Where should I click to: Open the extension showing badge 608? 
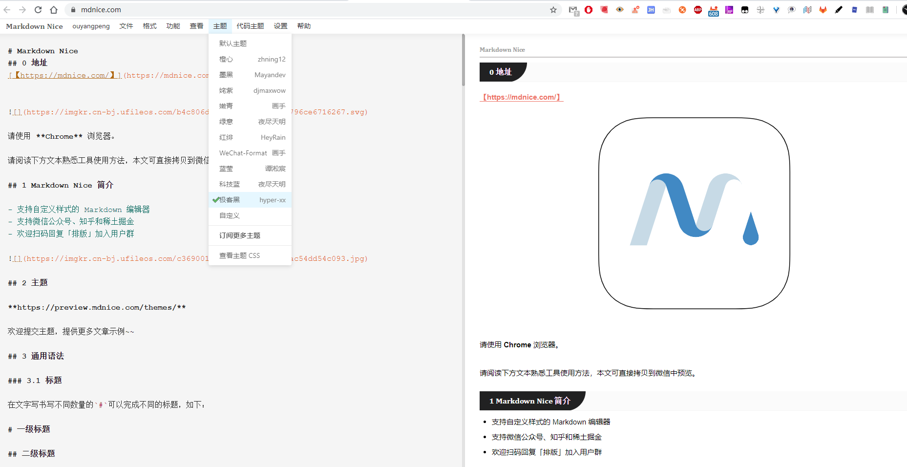coord(714,11)
